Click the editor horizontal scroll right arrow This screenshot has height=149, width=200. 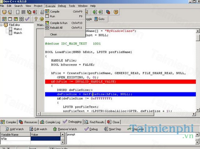194,114
